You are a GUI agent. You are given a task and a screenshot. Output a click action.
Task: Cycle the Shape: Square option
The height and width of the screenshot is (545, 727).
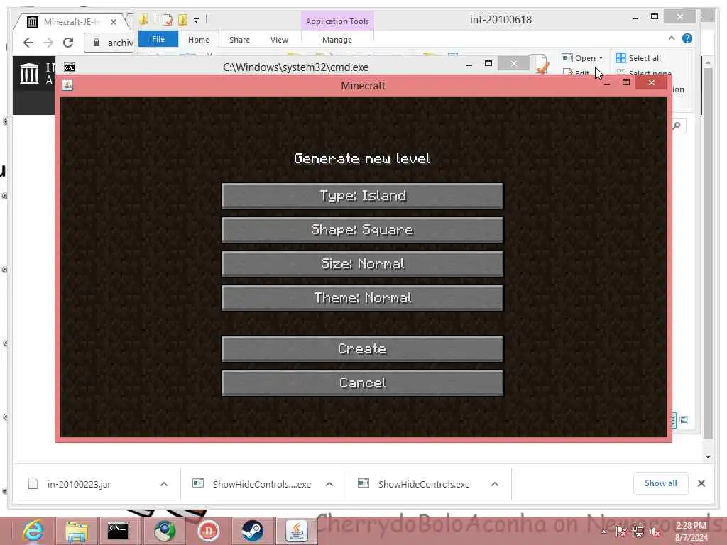pyautogui.click(x=363, y=230)
